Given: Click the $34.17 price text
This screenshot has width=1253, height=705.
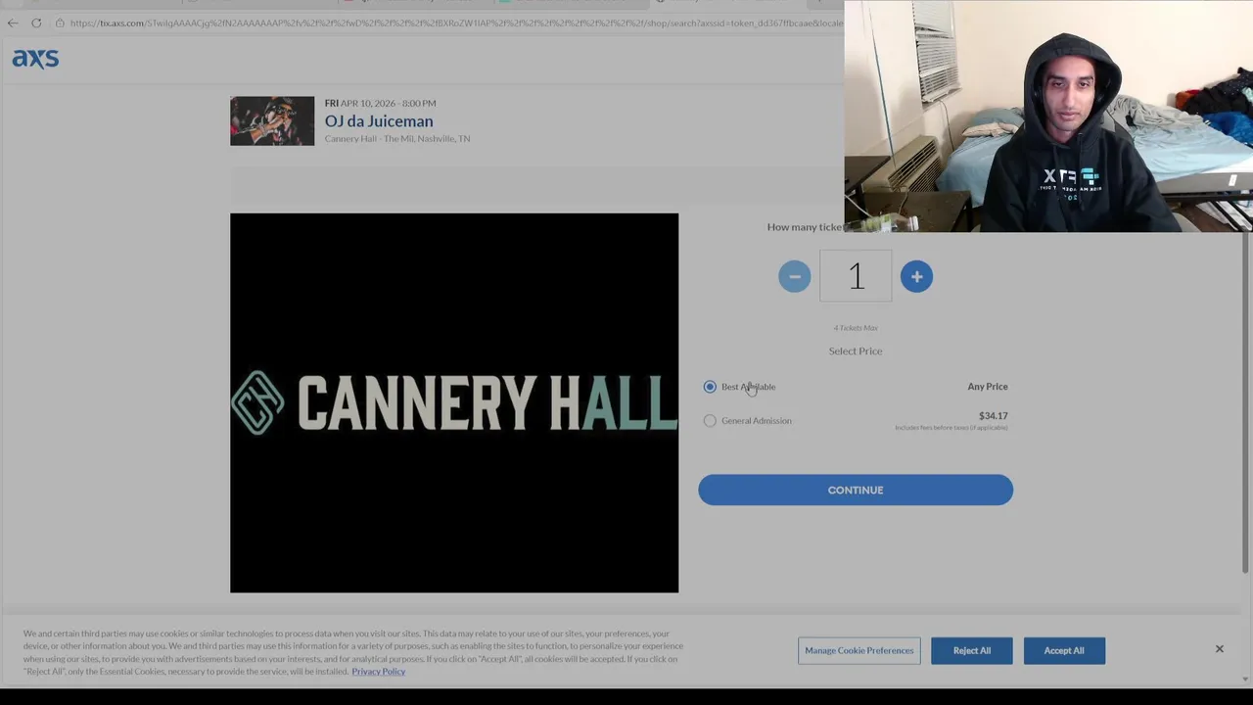Looking at the screenshot, I should pos(993,416).
